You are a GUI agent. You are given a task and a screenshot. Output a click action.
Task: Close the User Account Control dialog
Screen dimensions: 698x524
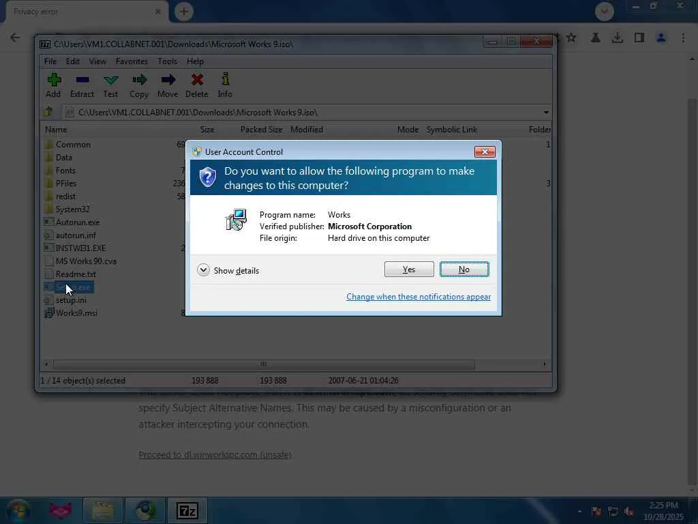point(485,152)
